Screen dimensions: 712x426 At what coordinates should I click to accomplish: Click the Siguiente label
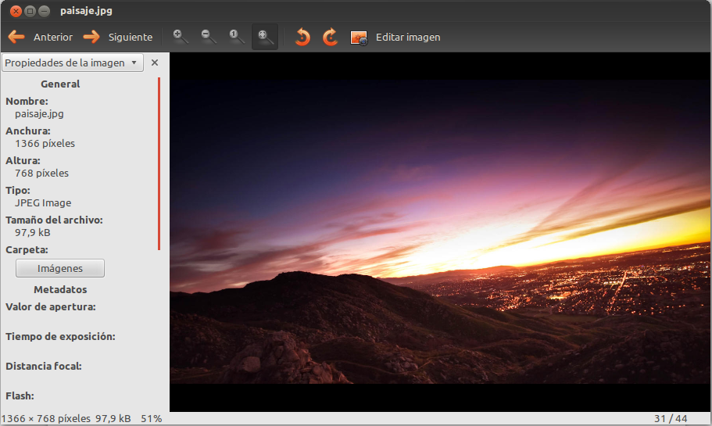[x=131, y=38]
